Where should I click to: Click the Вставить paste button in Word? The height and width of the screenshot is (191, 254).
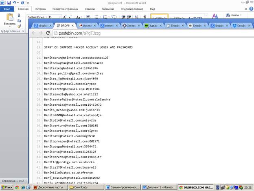[x=10, y=20]
